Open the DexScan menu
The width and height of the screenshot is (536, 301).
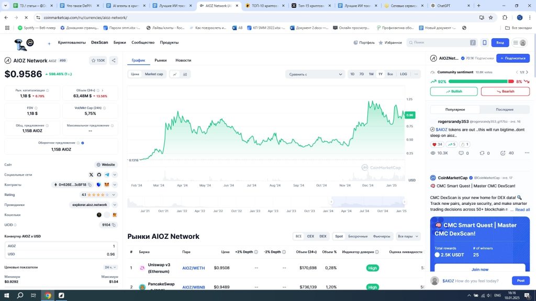click(x=99, y=42)
